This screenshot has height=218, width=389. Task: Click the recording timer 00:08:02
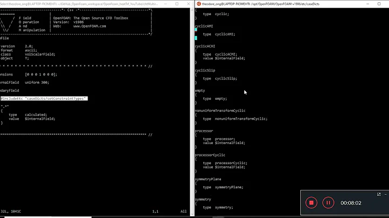click(351, 203)
